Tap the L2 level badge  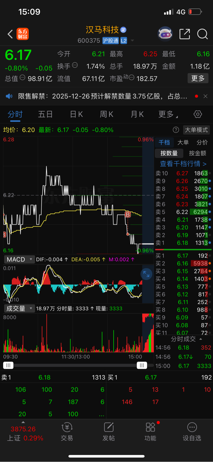(x=124, y=41)
